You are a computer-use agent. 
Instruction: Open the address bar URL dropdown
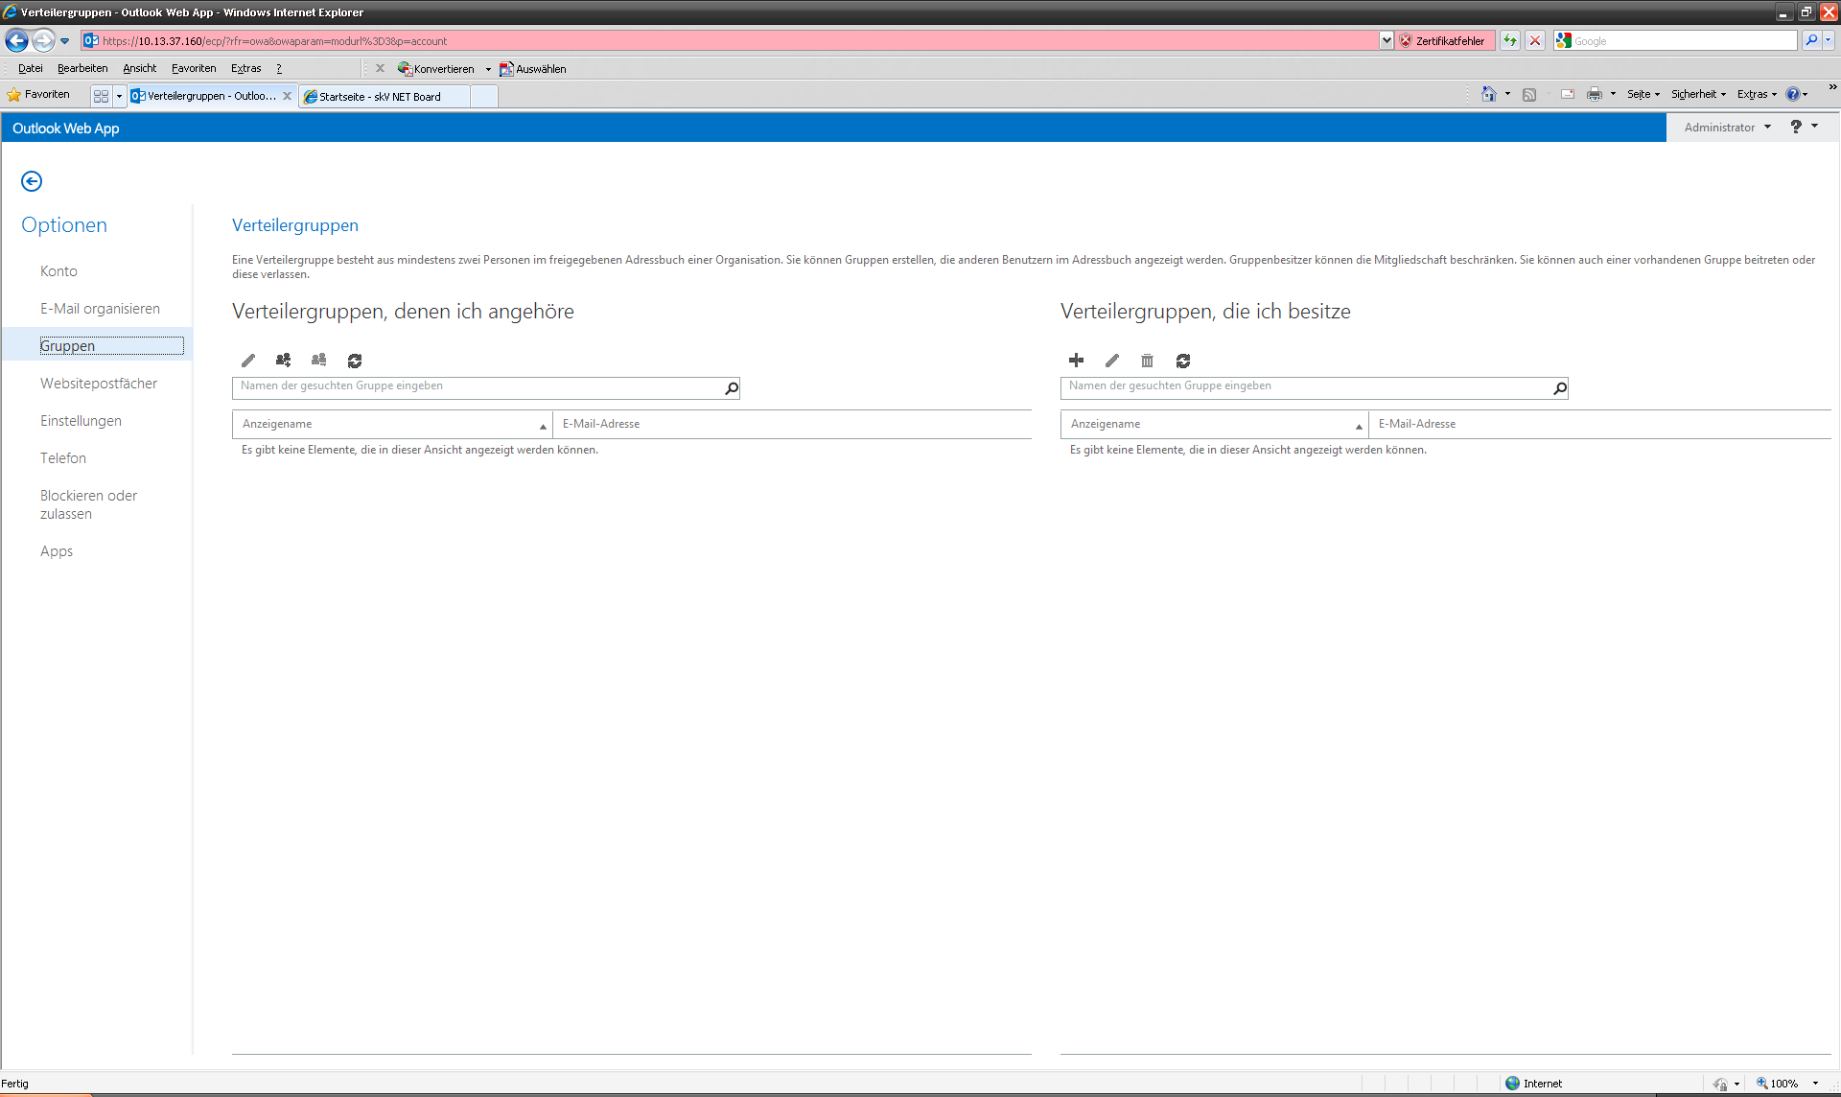(1387, 40)
